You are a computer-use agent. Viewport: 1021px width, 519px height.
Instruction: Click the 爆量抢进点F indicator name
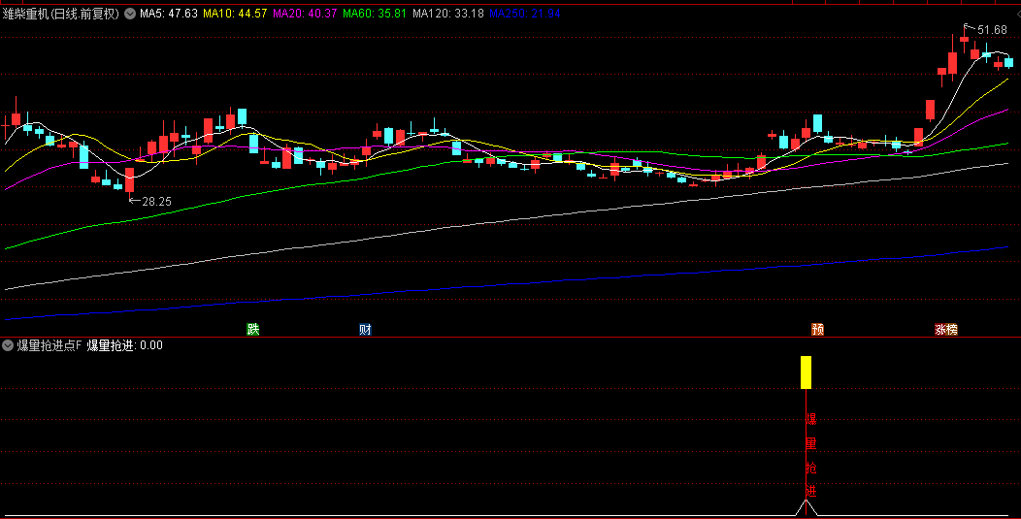pyautogui.click(x=49, y=345)
